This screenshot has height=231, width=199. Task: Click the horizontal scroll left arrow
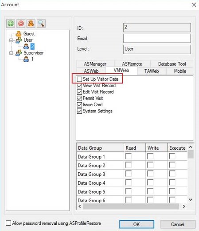pyautogui.click(x=80, y=206)
